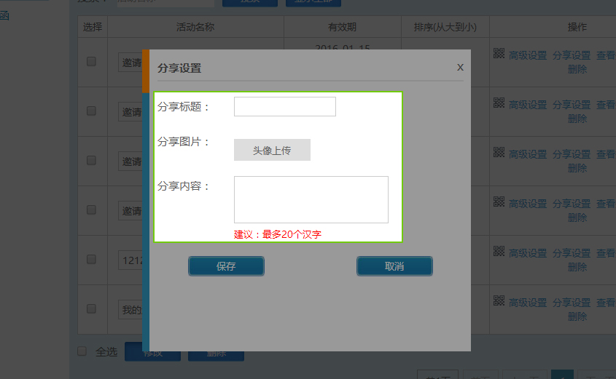Tick checkbox of the 我的 row
Image resolution: width=616 pixels, height=379 pixels.
point(91,308)
